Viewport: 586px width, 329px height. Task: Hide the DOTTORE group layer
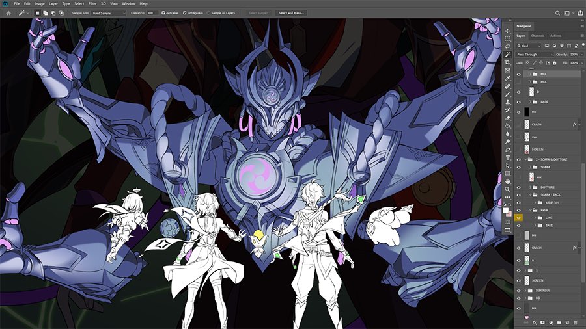tap(519, 187)
